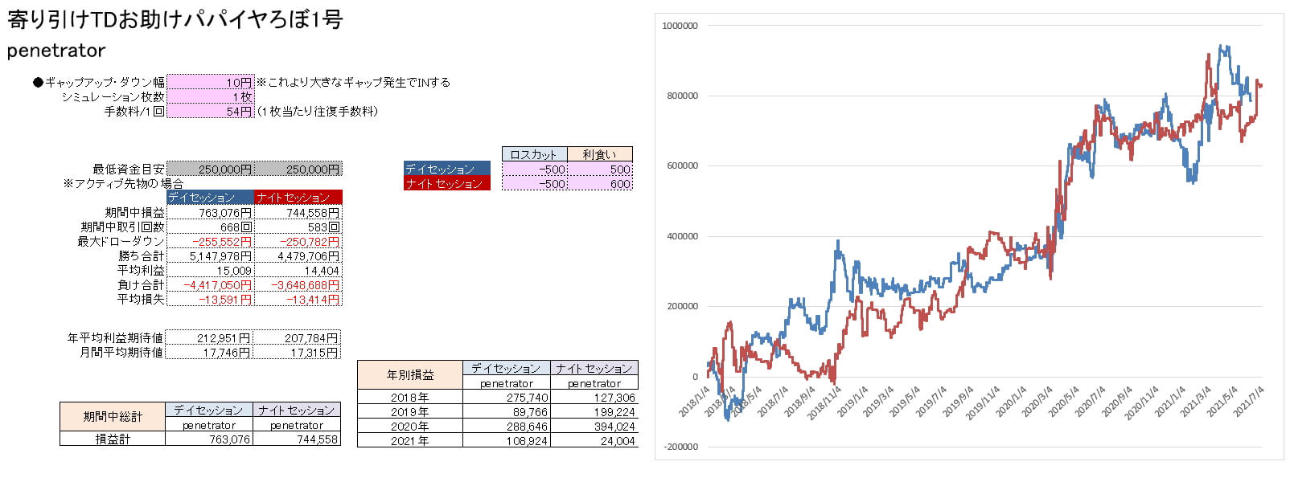Select the fee per trade cell showing 54円

210,111
